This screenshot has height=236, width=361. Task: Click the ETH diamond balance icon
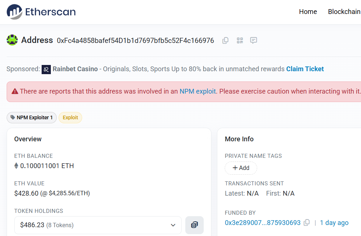click(x=16, y=166)
